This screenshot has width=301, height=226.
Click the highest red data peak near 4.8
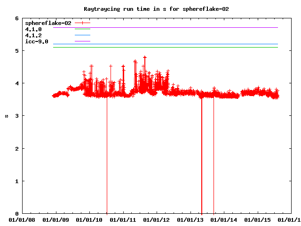pos(145,57)
